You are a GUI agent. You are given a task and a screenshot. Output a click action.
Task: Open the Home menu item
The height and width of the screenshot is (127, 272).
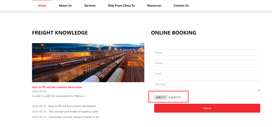point(42,5)
